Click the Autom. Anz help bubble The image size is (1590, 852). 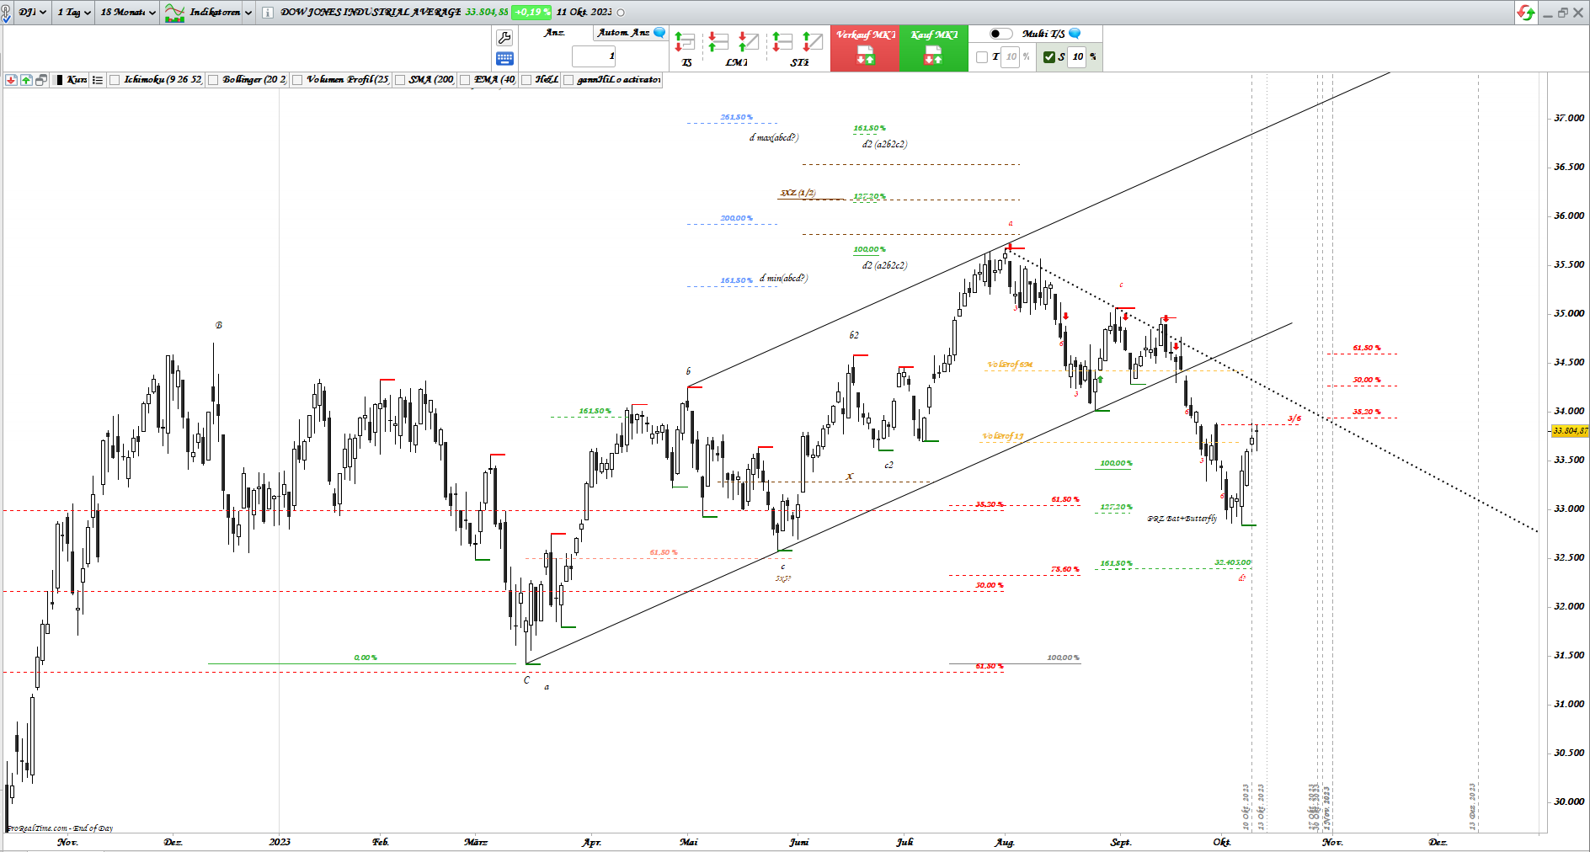[x=659, y=33]
